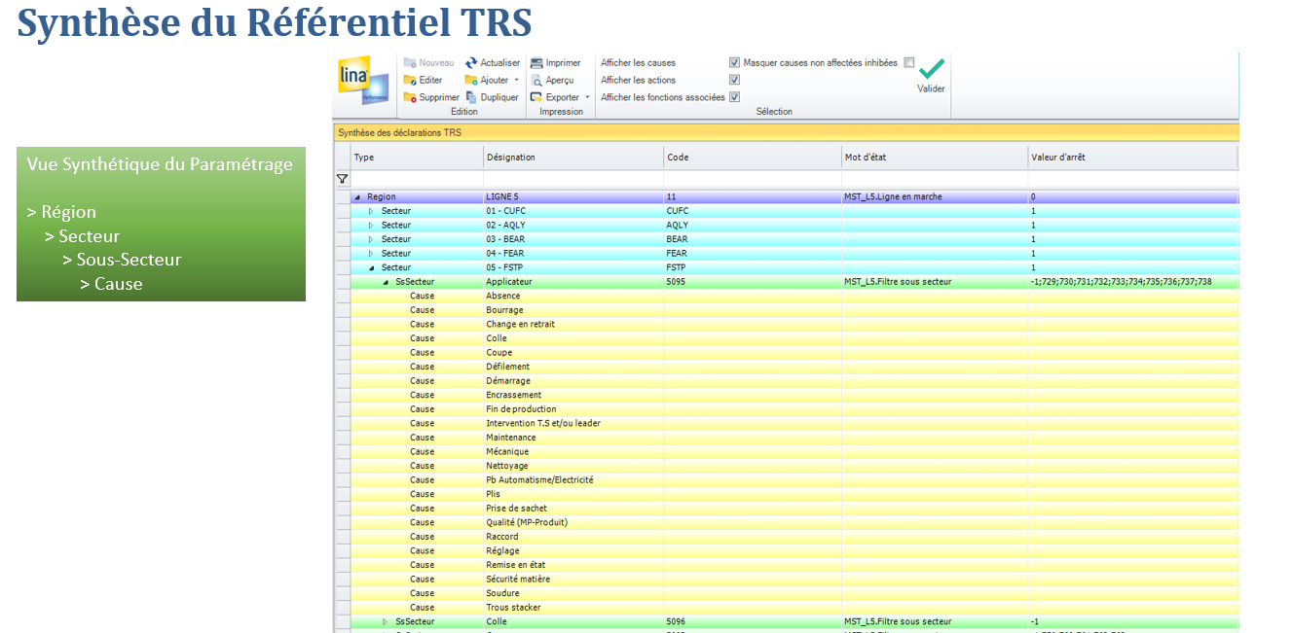
Task: Click the Imprimer button label
Action: coord(563,63)
